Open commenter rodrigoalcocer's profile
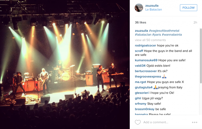 [145, 46]
